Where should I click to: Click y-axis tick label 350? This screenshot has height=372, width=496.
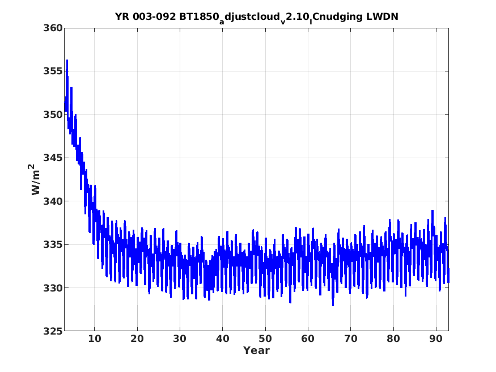click(53, 115)
